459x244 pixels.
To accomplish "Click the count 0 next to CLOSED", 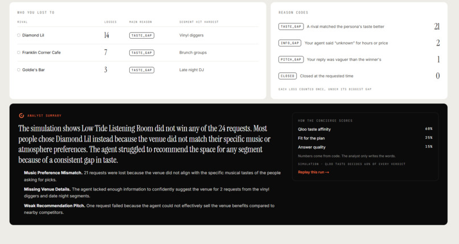I will [437, 76].
